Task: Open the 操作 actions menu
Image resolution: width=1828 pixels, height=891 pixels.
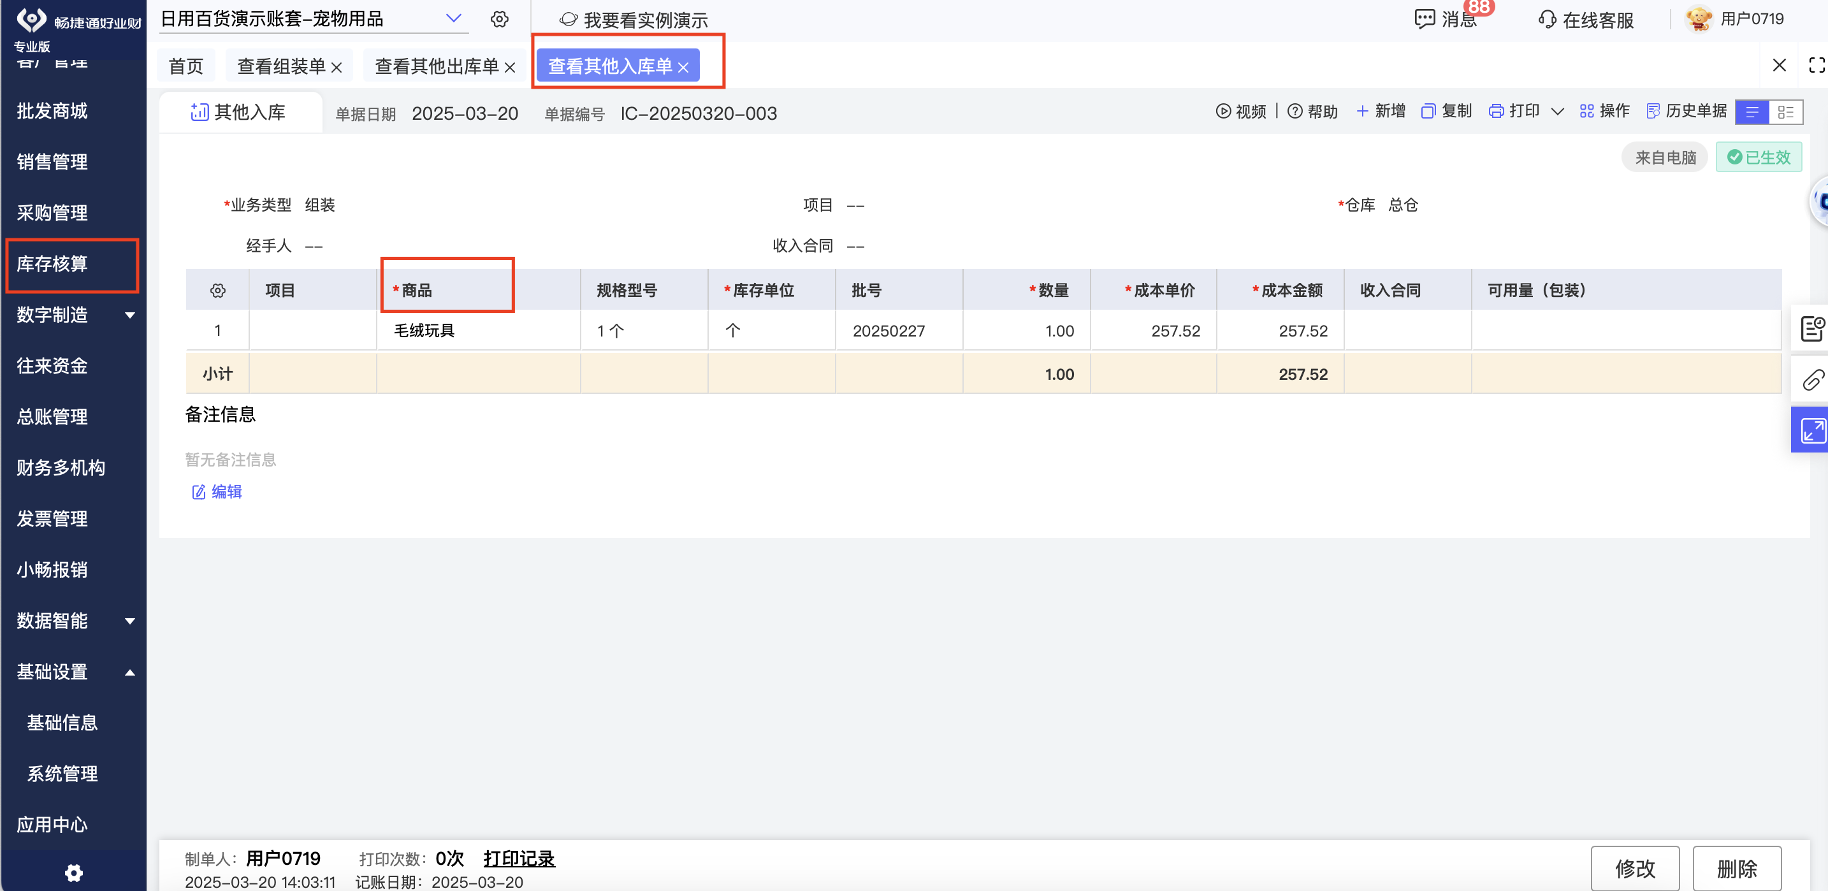Action: [1604, 112]
